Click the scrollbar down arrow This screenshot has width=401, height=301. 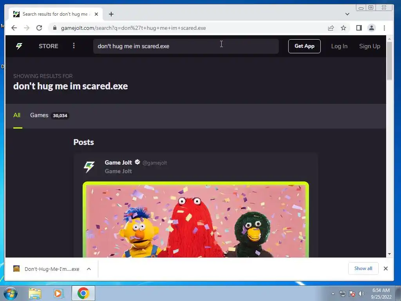pos(389,254)
